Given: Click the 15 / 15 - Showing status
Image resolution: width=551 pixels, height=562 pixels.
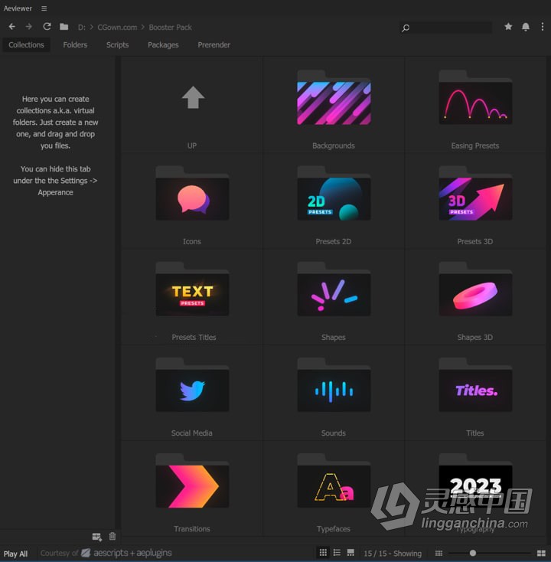Looking at the screenshot, I should (x=393, y=554).
